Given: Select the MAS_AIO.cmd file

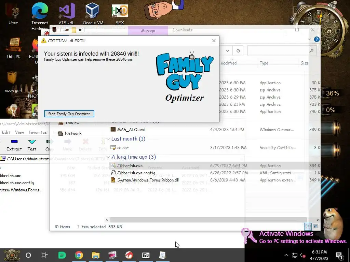Looking at the screenshot, I should pyautogui.click(x=131, y=129).
